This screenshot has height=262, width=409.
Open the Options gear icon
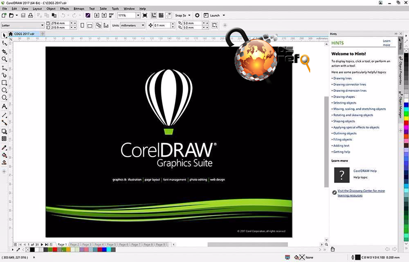click(x=197, y=15)
